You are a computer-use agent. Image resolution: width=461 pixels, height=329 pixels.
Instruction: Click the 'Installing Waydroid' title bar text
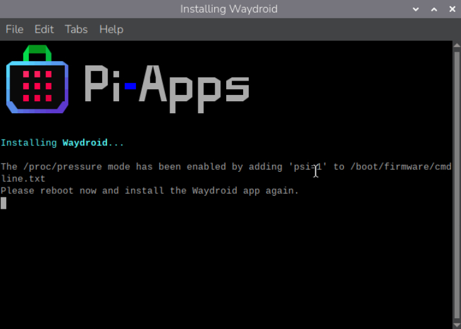229,9
